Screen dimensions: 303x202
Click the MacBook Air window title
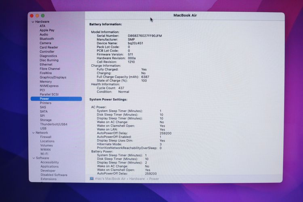click(x=185, y=15)
